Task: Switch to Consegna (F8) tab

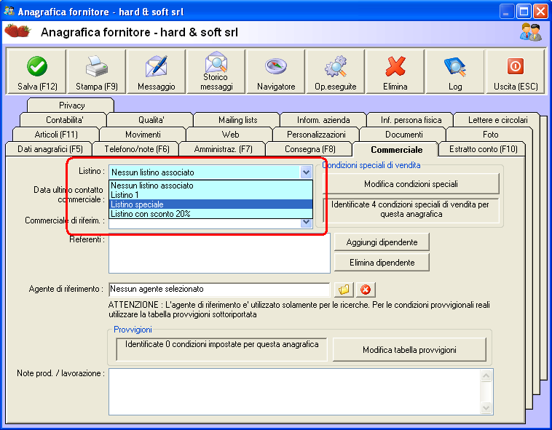Action: (x=309, y=149)
